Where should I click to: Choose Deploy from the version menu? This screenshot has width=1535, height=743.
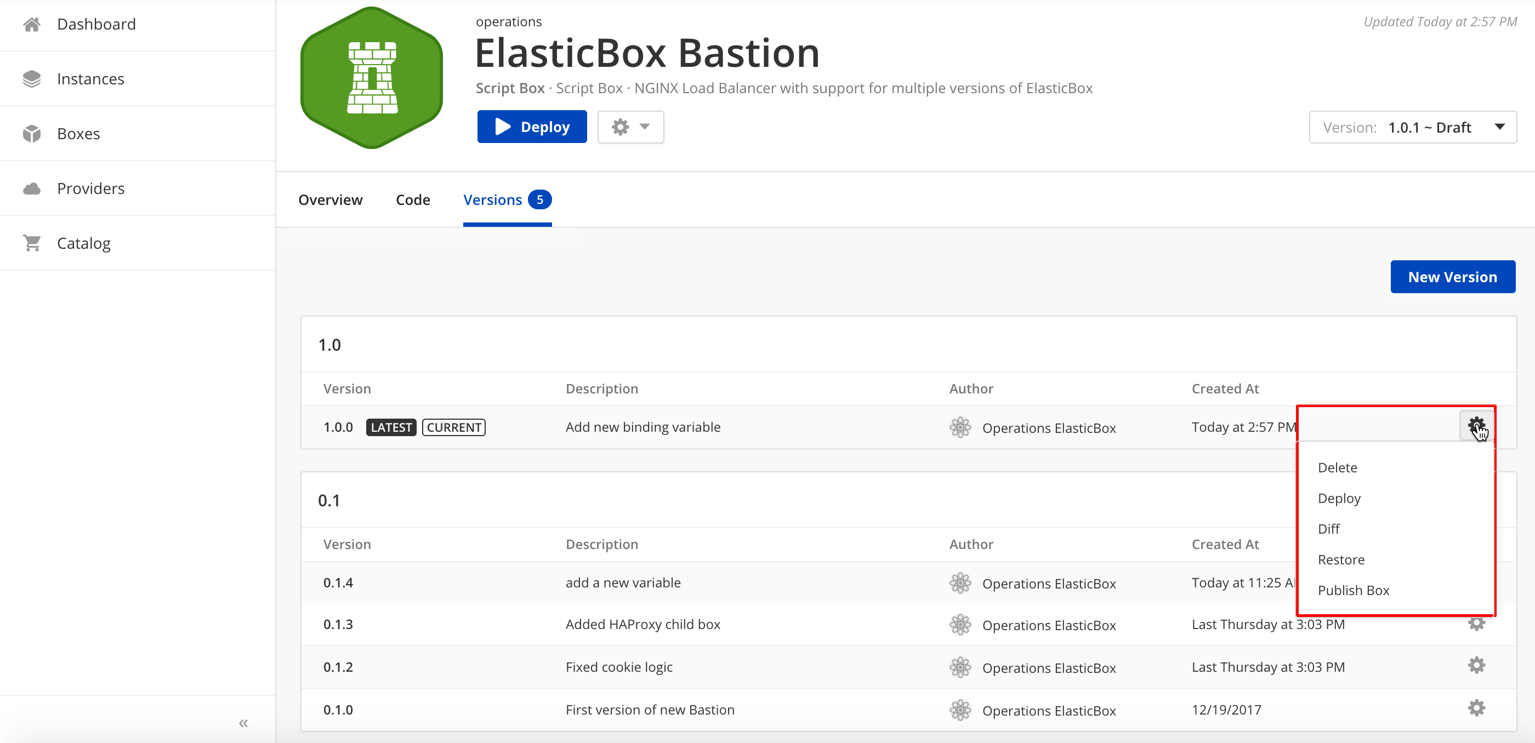click(x=1339, y=498)
